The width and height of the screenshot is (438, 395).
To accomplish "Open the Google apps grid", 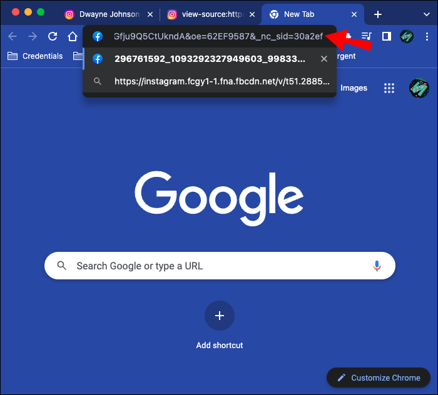I will tap(389, 88).
